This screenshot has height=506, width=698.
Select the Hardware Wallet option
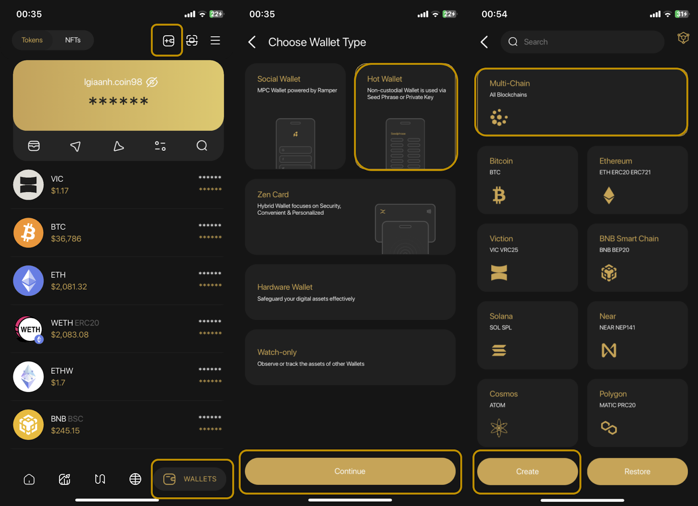pyautogui.click(x=350, y=292)
